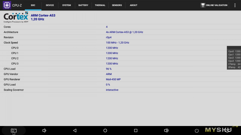Go to the THERMAL tab
Image resolution: width=241 pixels, height=135 pixels.
[x=100, y=5]
